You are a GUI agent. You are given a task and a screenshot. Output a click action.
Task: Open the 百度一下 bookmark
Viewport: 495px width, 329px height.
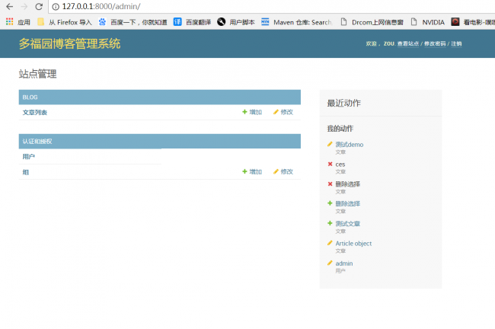(133, 22)
